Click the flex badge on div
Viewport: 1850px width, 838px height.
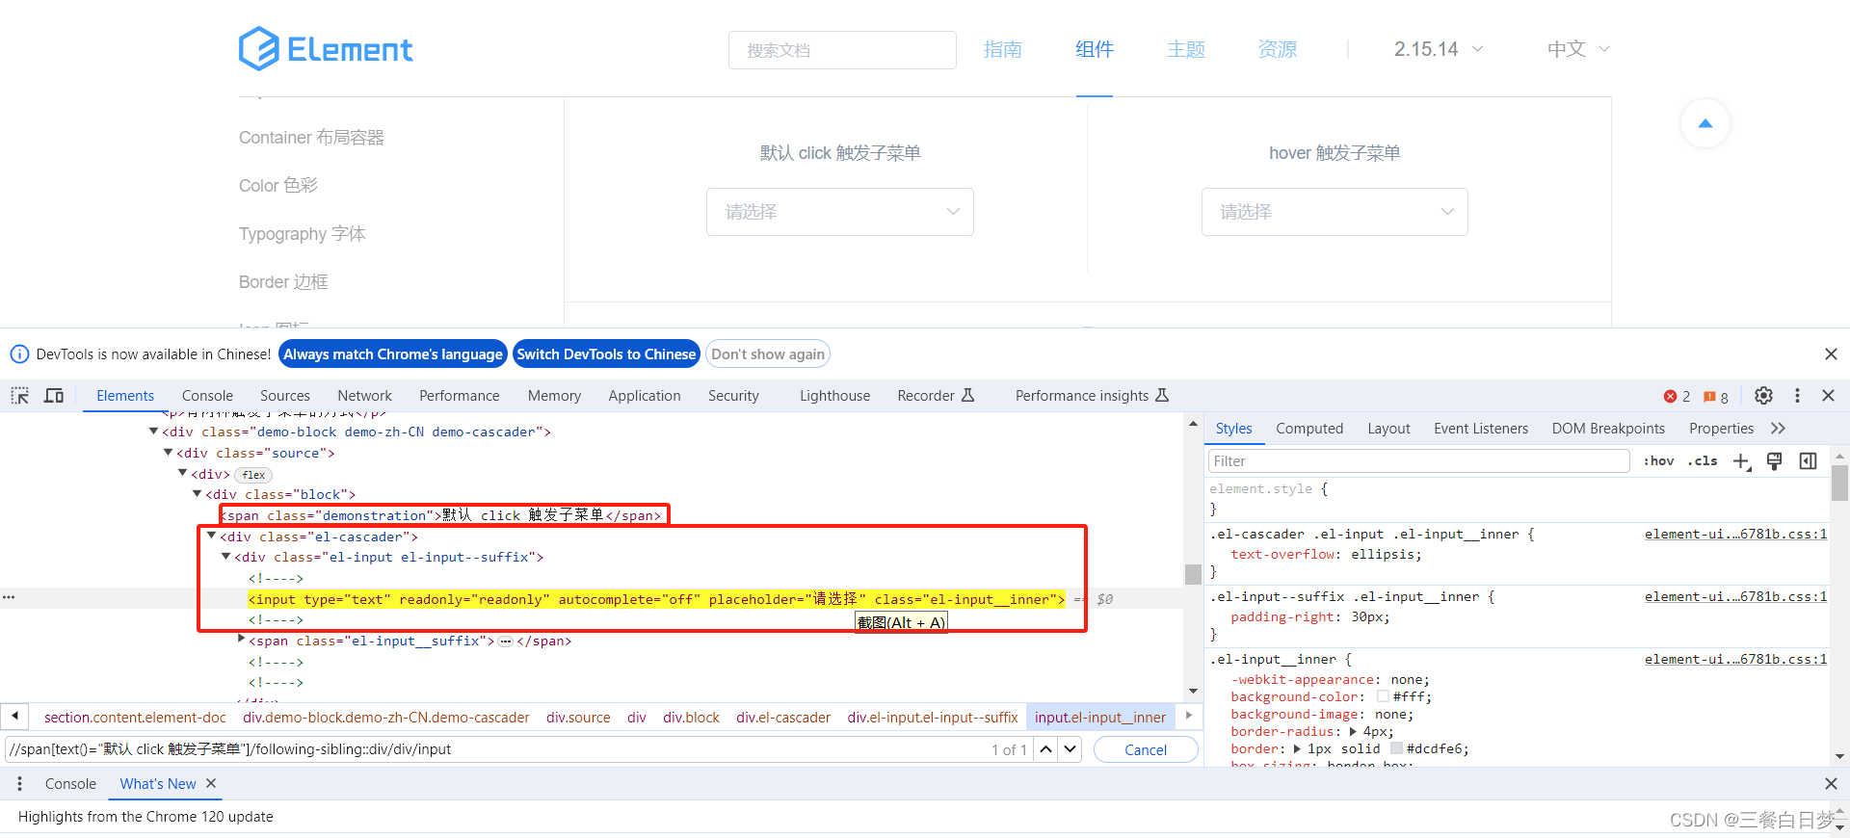(253, 475)
